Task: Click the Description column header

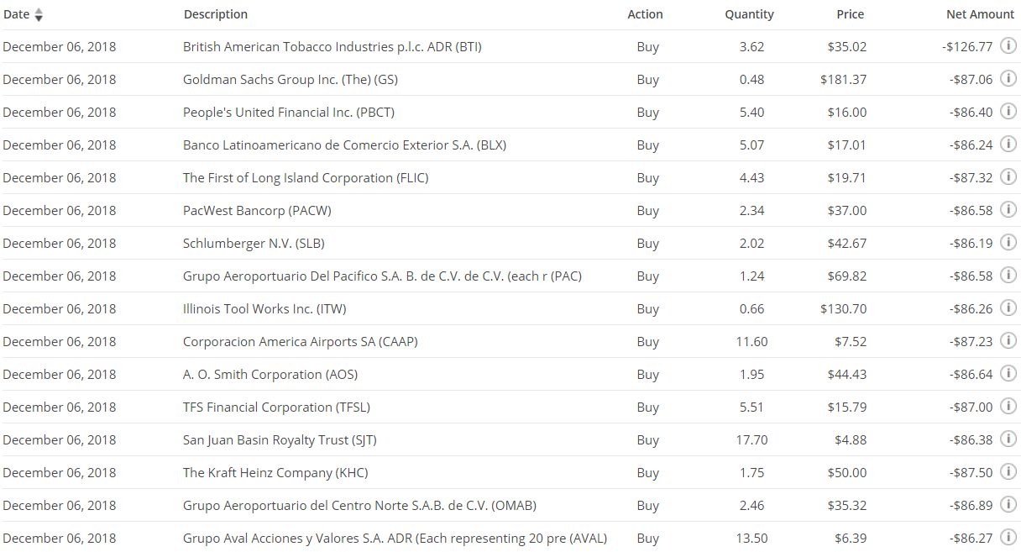Action: 215,14
